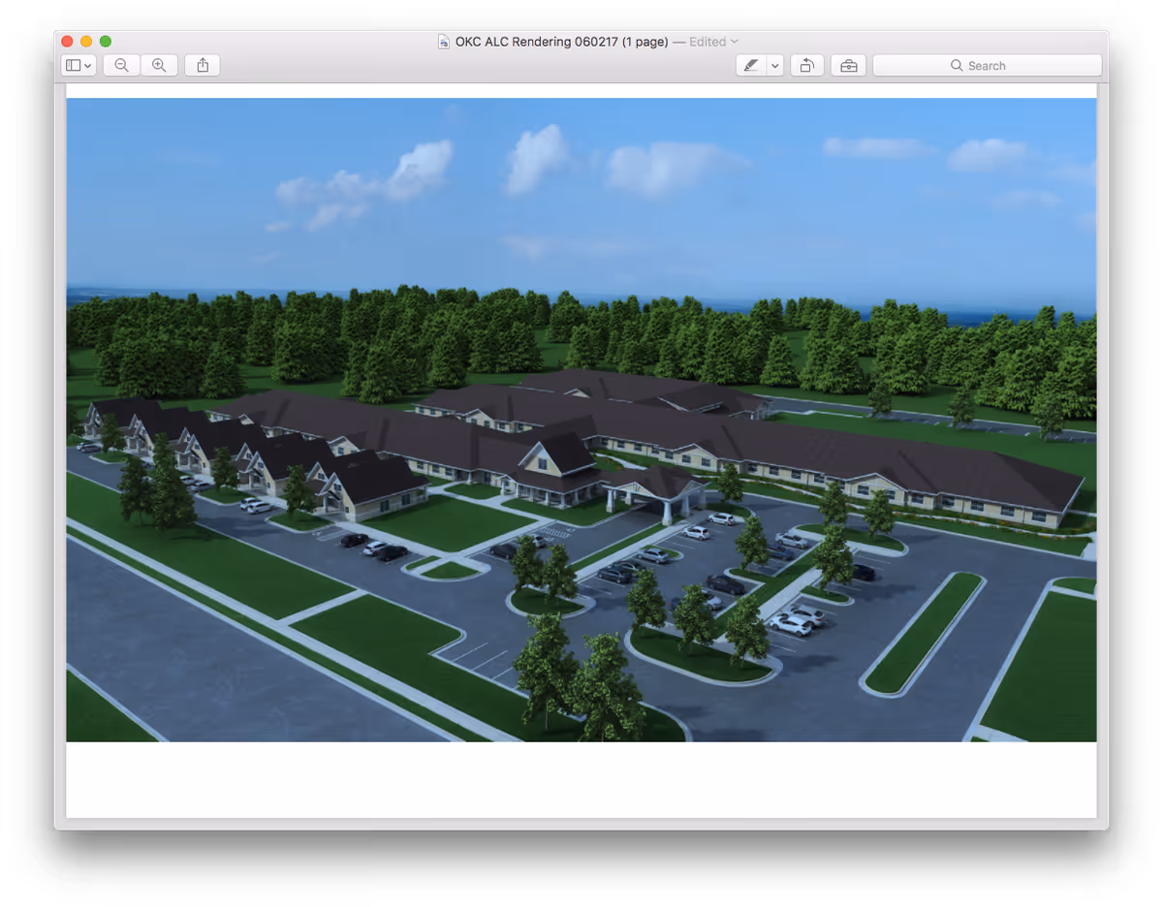Minimize the window with yellow button

click(86, 42)
